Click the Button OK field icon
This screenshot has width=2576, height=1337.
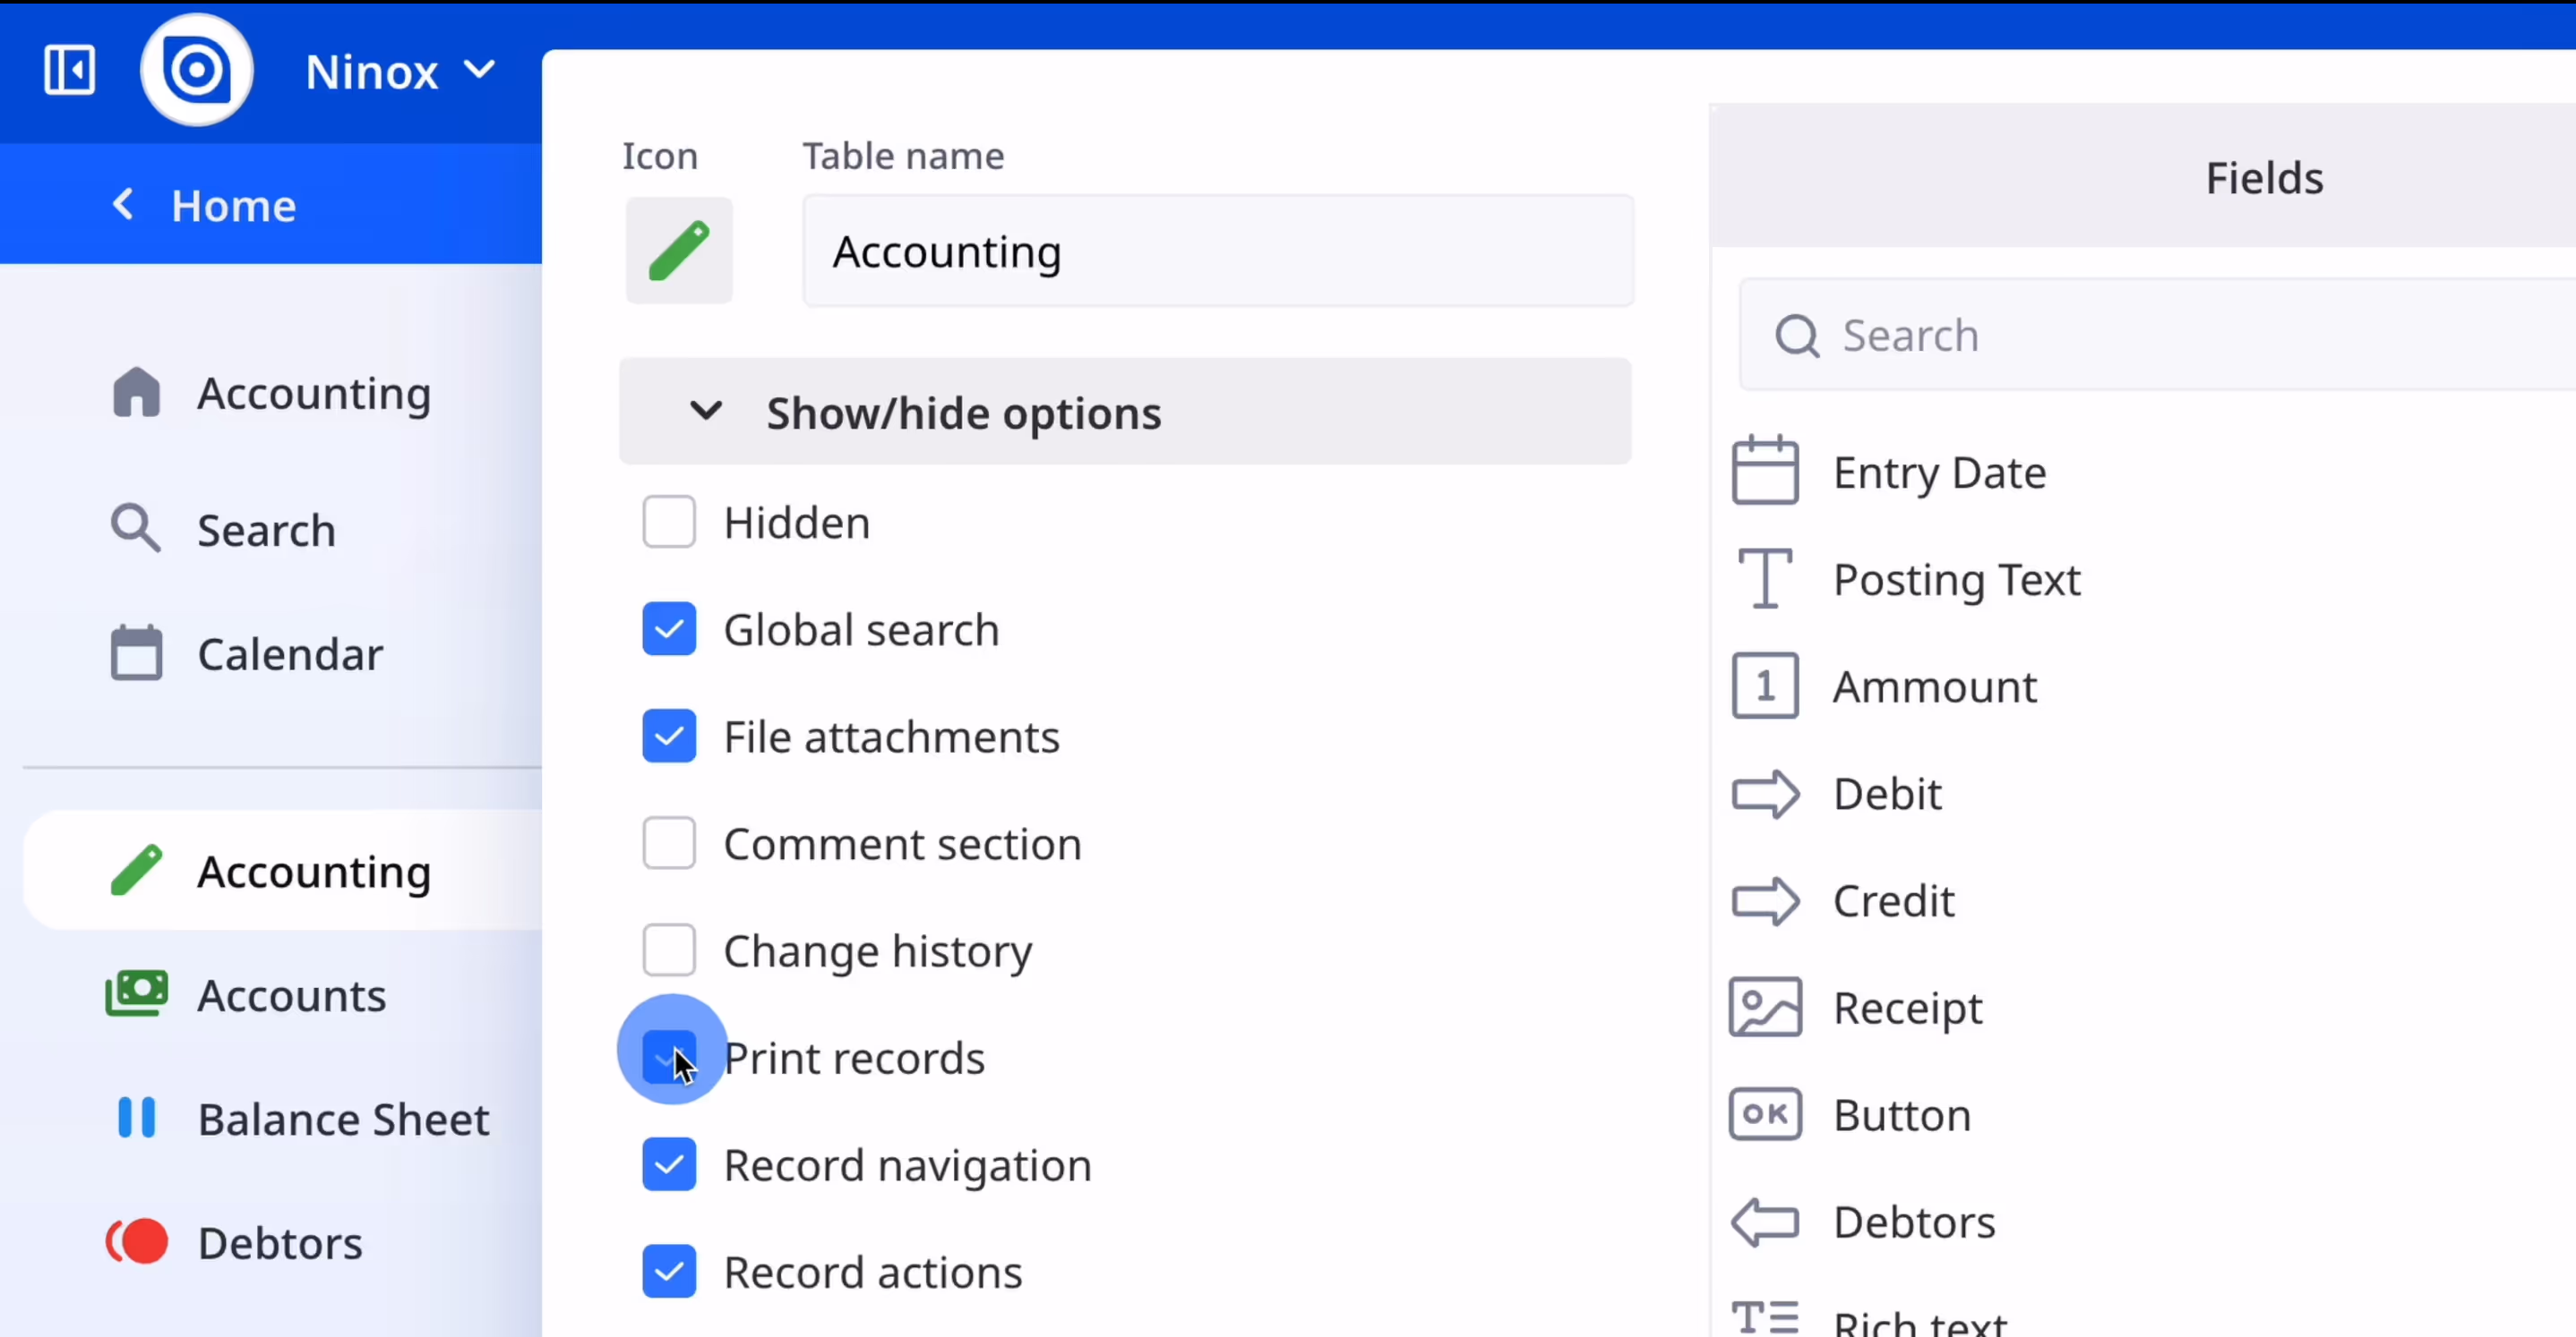click(x=1765, y=1113)
